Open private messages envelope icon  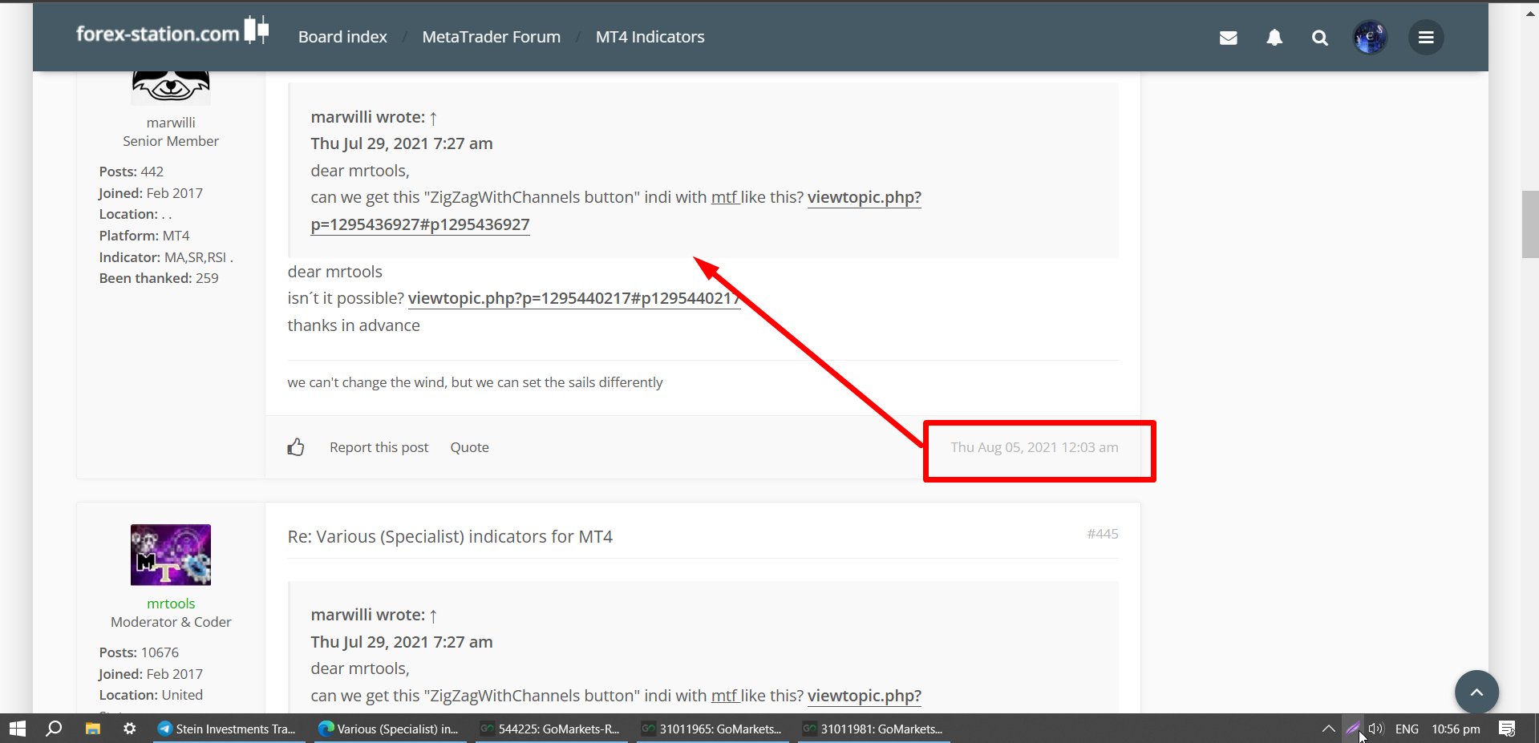[x=1228, y=38]
